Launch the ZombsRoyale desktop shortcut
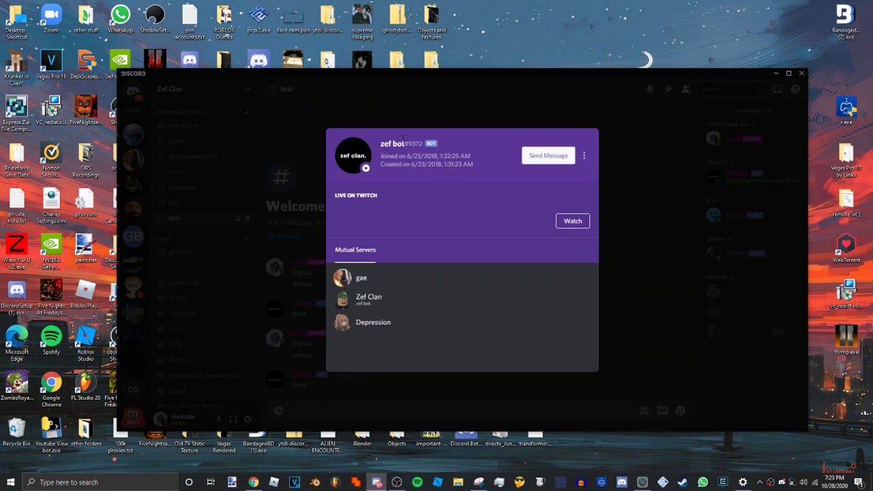This screenshot has width=873, height=491. coord(16,387)
